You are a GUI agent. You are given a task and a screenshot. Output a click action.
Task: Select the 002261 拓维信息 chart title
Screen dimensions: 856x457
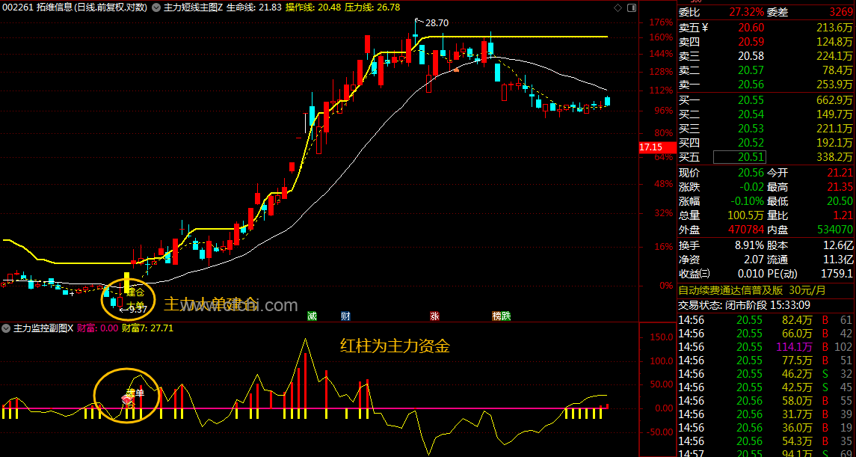point(74,7)
